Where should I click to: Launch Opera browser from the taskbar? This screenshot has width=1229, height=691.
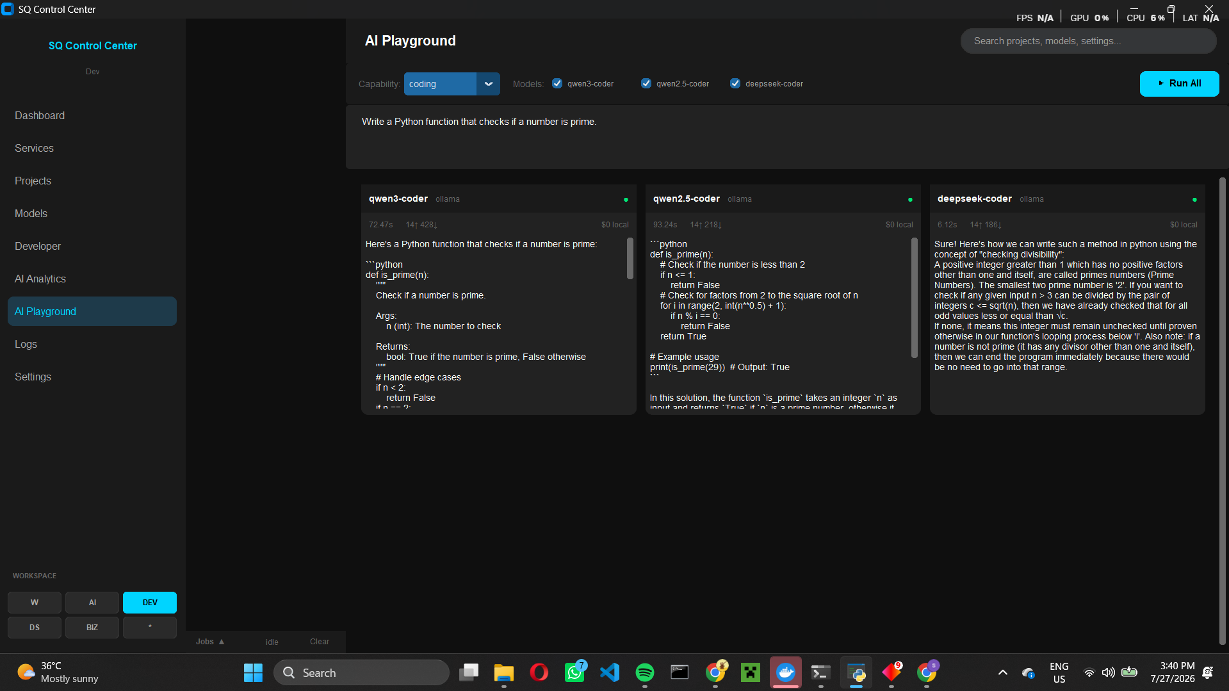(539, 672)
